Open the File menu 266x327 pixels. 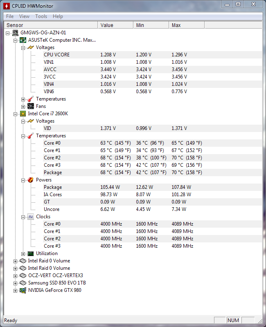click(x=10, y=16)
